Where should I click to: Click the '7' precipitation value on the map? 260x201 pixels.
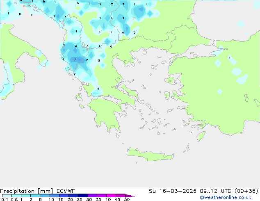[x=75, y=59]
